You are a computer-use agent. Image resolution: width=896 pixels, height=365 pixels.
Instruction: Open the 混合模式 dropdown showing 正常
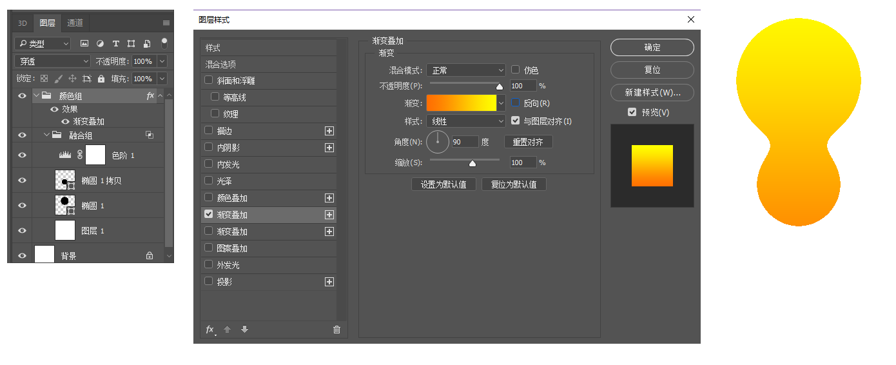466,70
